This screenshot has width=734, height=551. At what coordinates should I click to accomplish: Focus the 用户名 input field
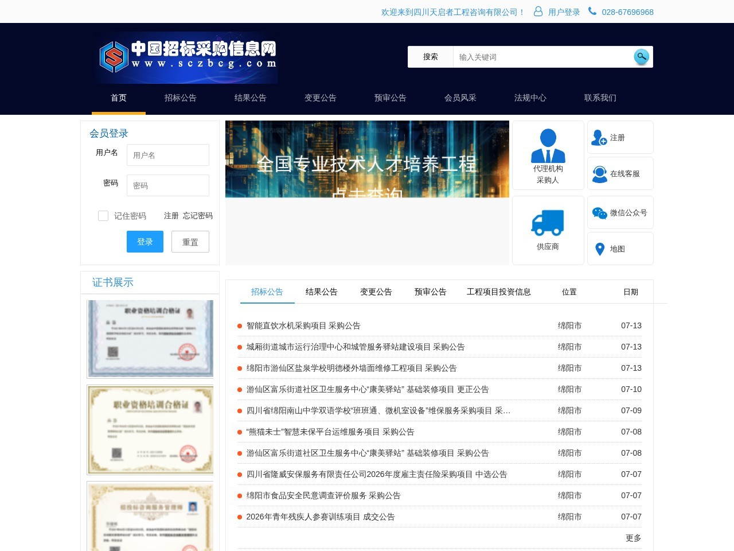[x=168, y=155]
